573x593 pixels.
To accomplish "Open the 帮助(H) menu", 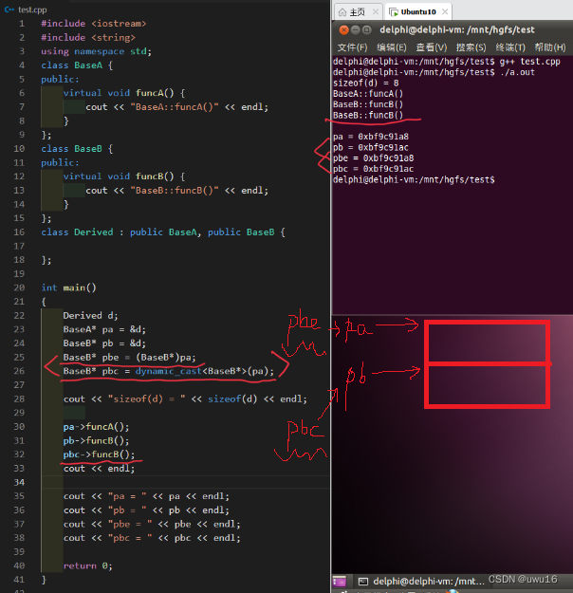I will pos(550,47).
